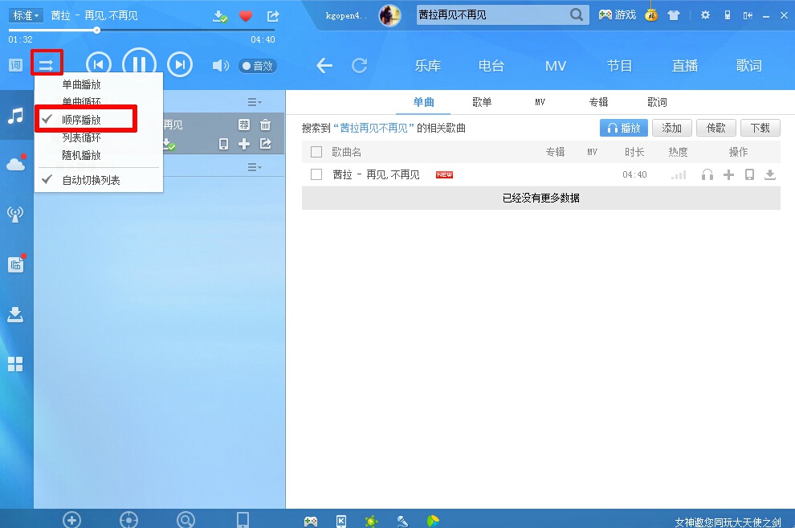795x528 pixels.
Task: Send search result song to phone
Action: point(749,175)
